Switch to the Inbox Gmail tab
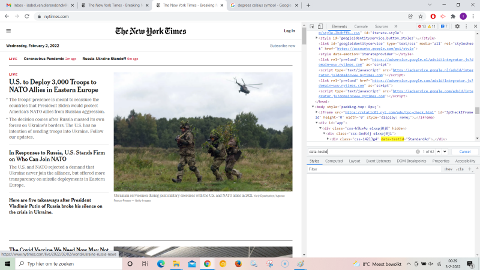The height and width of the screenshot is (270, 480). click(40, 5)
